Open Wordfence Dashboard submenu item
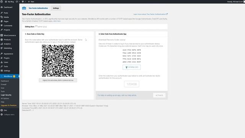245x138 pixels. (5, 81)
